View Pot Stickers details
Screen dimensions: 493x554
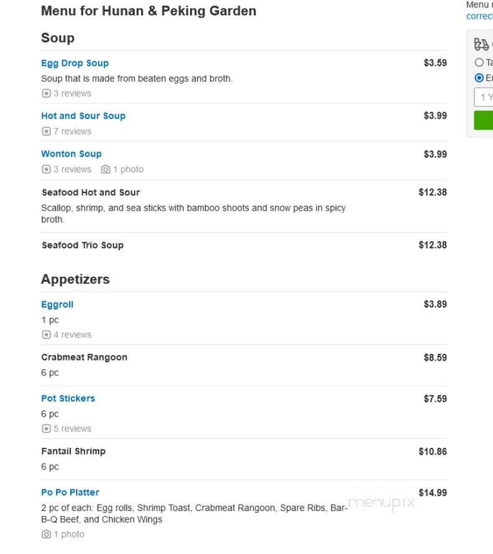point(68,398)
